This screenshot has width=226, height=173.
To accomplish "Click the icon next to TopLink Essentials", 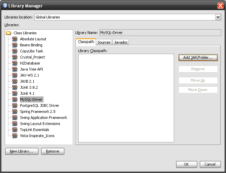I will pyautogui.click(x=15, y=130).
